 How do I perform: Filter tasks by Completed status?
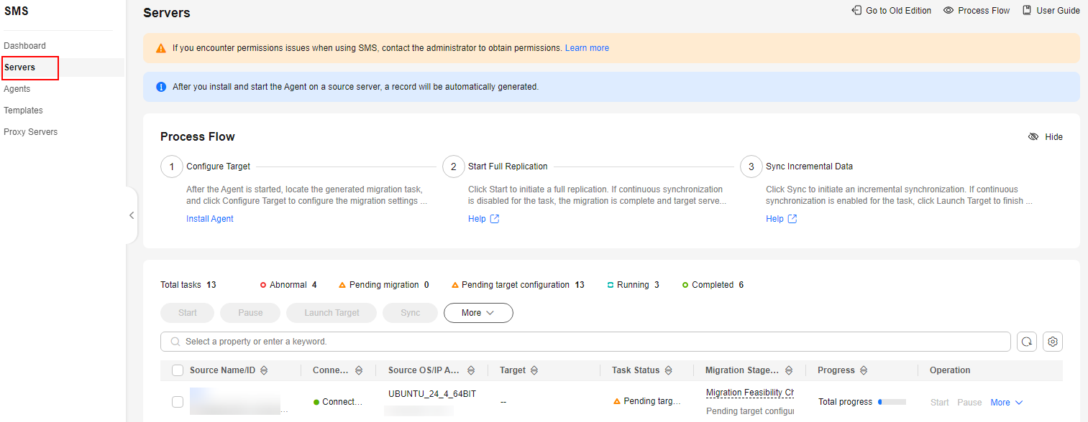pyautogui.click(x=713, y=285)
